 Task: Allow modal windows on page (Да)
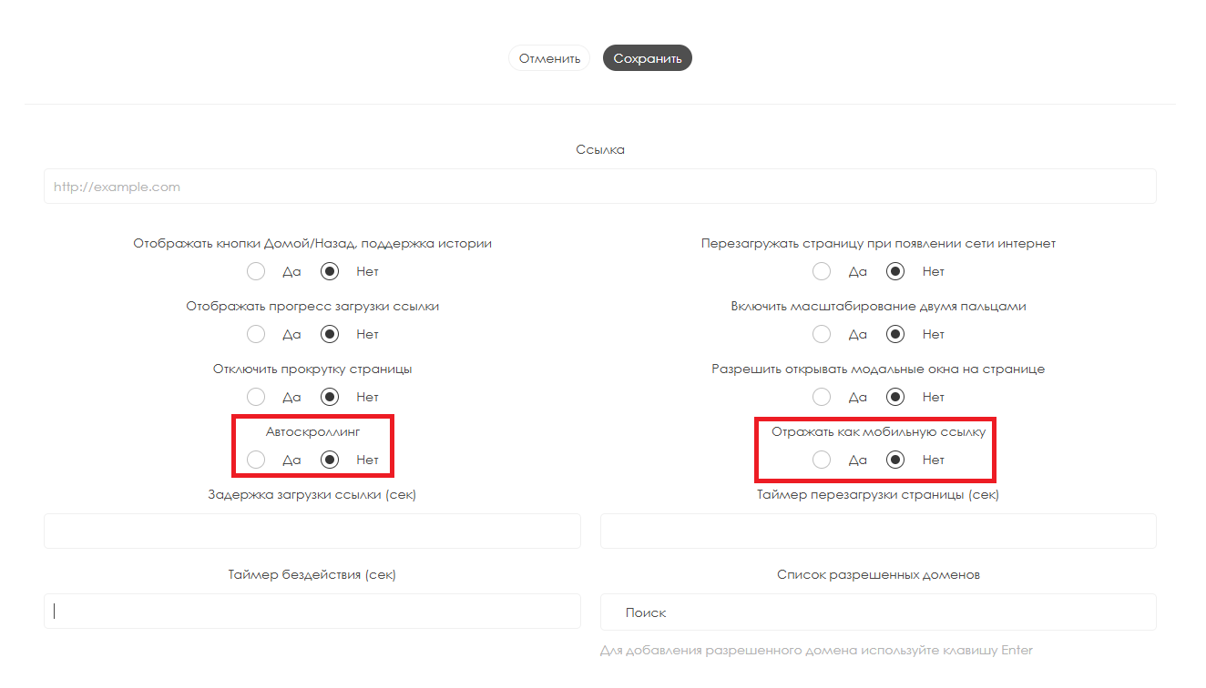pyautogui.click(x=822, y=397)
